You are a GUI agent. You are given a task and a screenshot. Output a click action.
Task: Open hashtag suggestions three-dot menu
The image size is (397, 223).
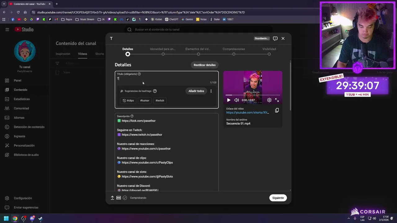tap(211, 91)
